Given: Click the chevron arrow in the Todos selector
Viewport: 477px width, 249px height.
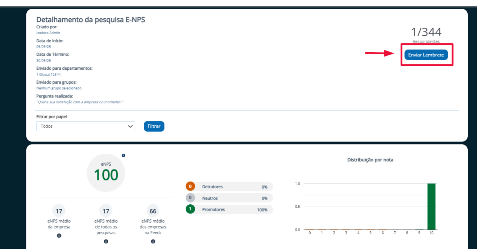Looking at the screenshot, I should [x=130, y=126].
